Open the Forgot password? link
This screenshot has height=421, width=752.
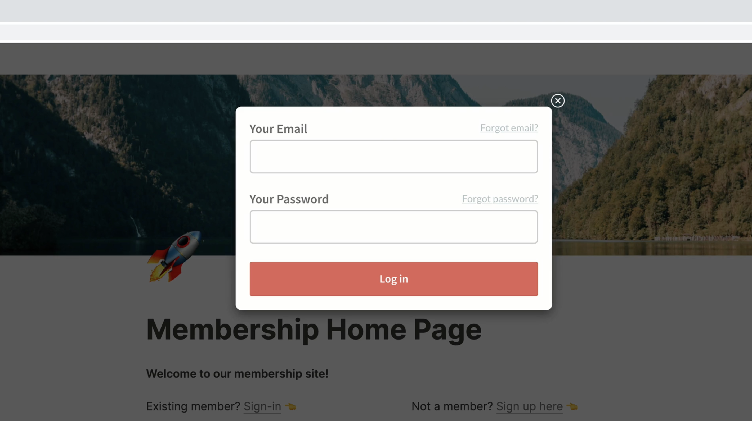click(x=500, y=199)
